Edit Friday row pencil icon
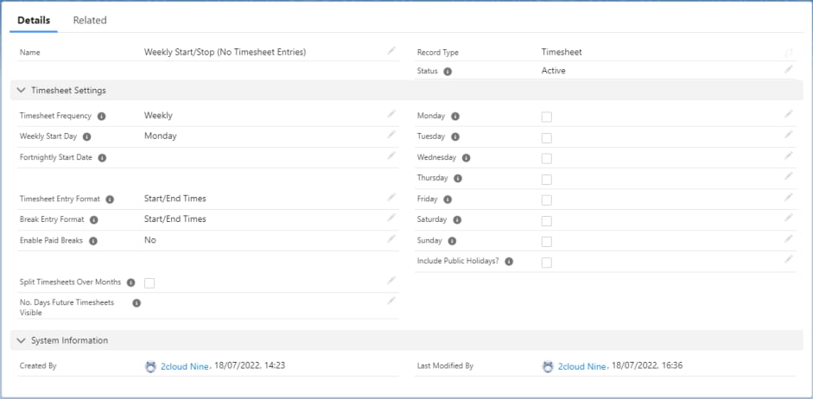This screenshot has height=399, width=813. [789, 197]
